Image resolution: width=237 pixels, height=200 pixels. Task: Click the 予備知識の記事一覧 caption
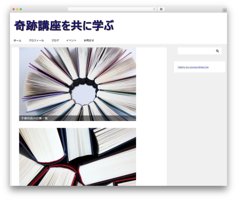(35, 118)
